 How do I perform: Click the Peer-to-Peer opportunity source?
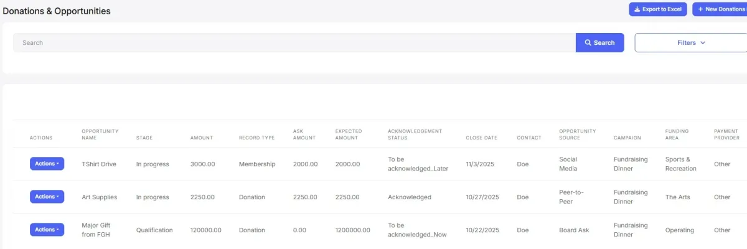point(571,197)
